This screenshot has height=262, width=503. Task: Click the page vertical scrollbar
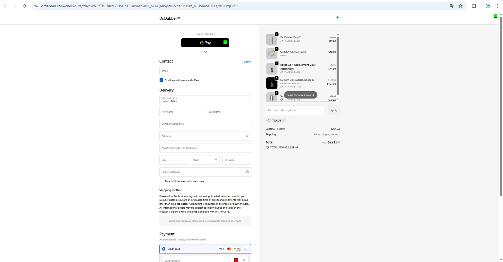click(501, 107)
